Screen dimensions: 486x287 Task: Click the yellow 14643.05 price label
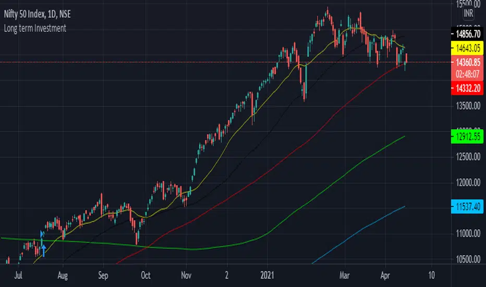point(467,48)
